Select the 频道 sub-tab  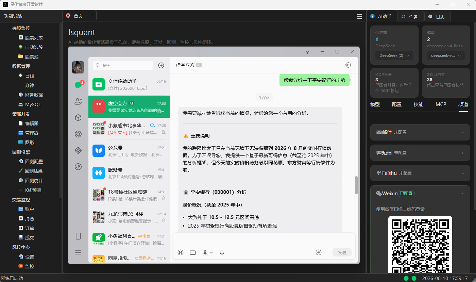463,104
